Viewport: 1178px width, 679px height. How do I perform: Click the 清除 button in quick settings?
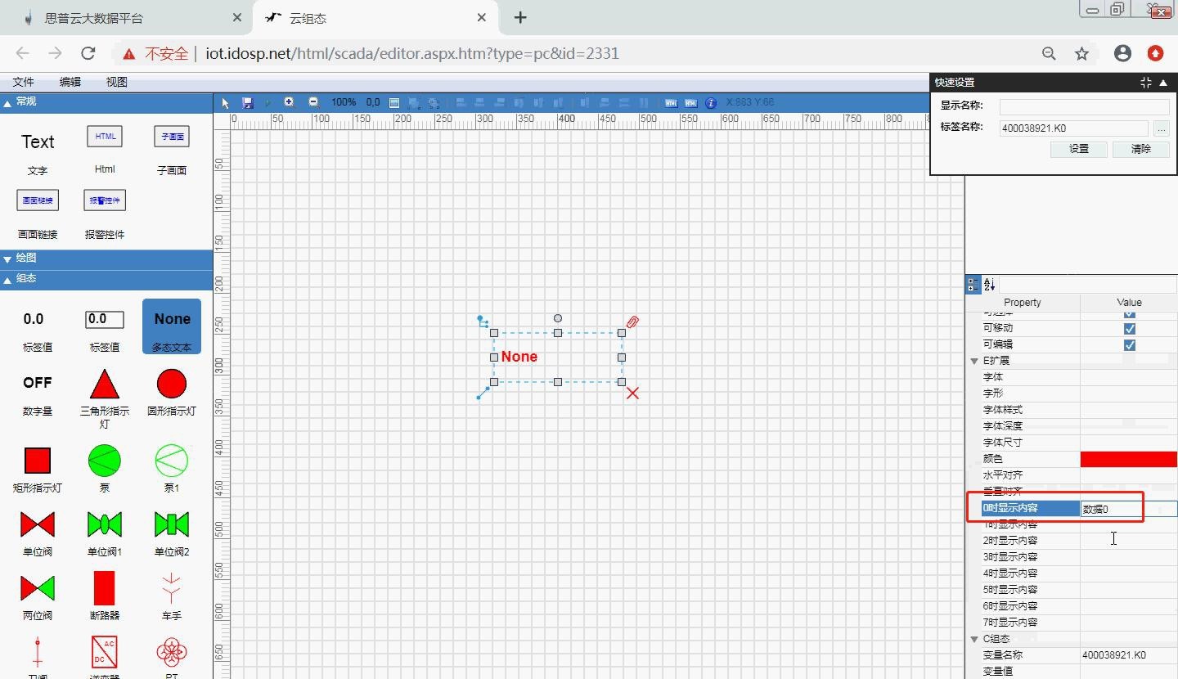point(1140,149)
